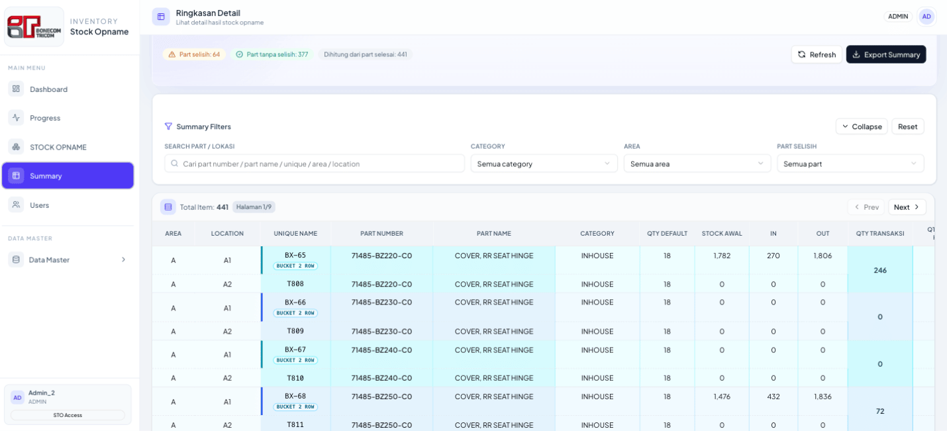This screenshot has width=947, height=431.
Task: Click the BX-68 unique name cell
Action: tap(295, 401)
